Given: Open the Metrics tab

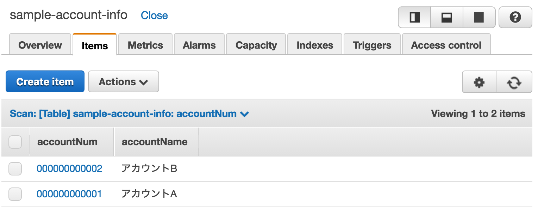Looking at the screenshot, I should [x=145, y=45].
